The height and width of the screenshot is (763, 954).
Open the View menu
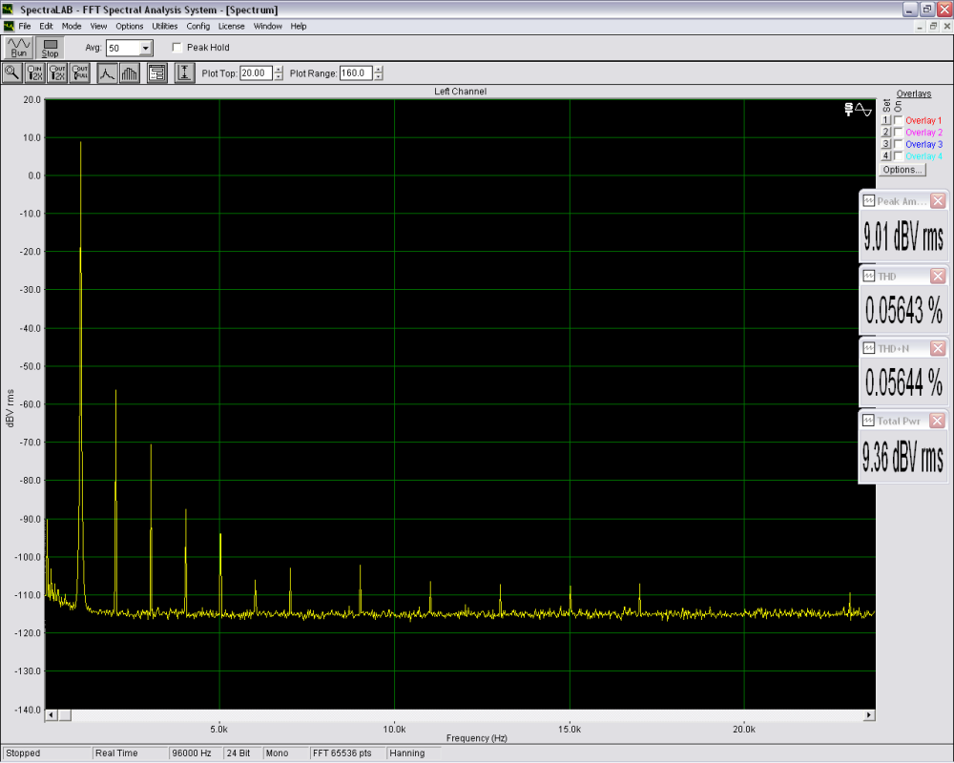(98, 26)
